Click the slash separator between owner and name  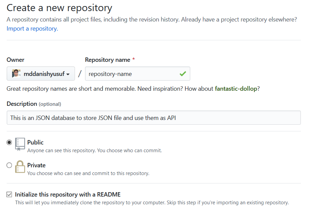79,73
